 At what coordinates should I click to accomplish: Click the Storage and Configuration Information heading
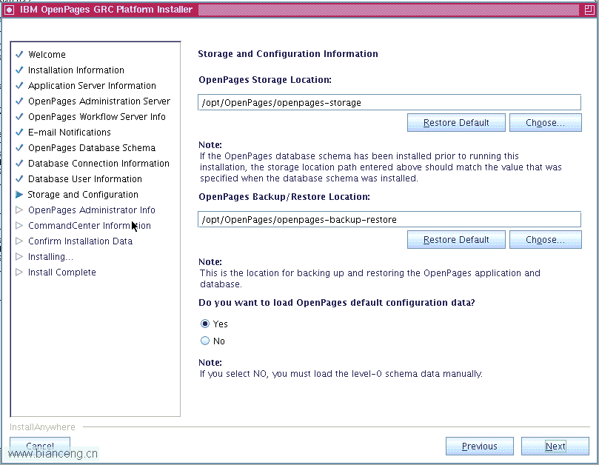pyautogui.click(x=288, y=54)
